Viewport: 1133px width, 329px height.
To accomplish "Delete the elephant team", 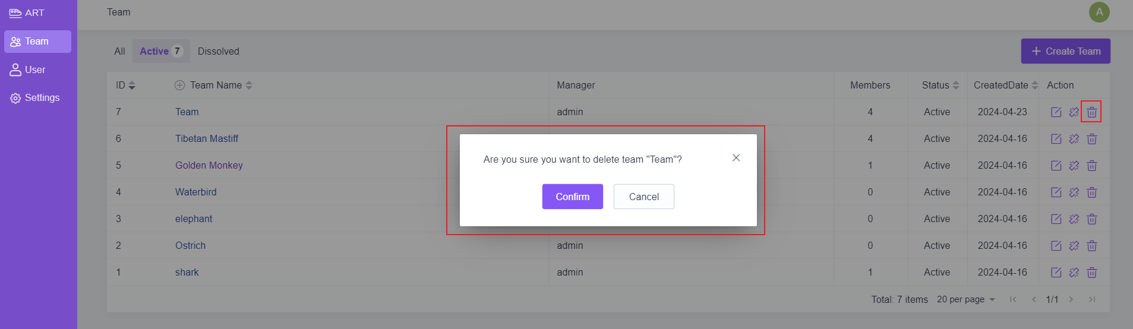I will tap(1091, 219).
